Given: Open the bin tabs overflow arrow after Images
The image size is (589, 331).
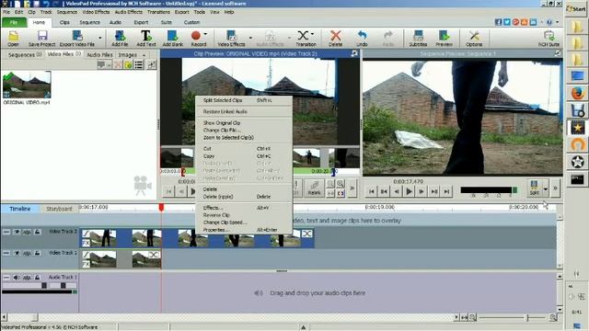Looking at the screenshot, I should point(144,55).
